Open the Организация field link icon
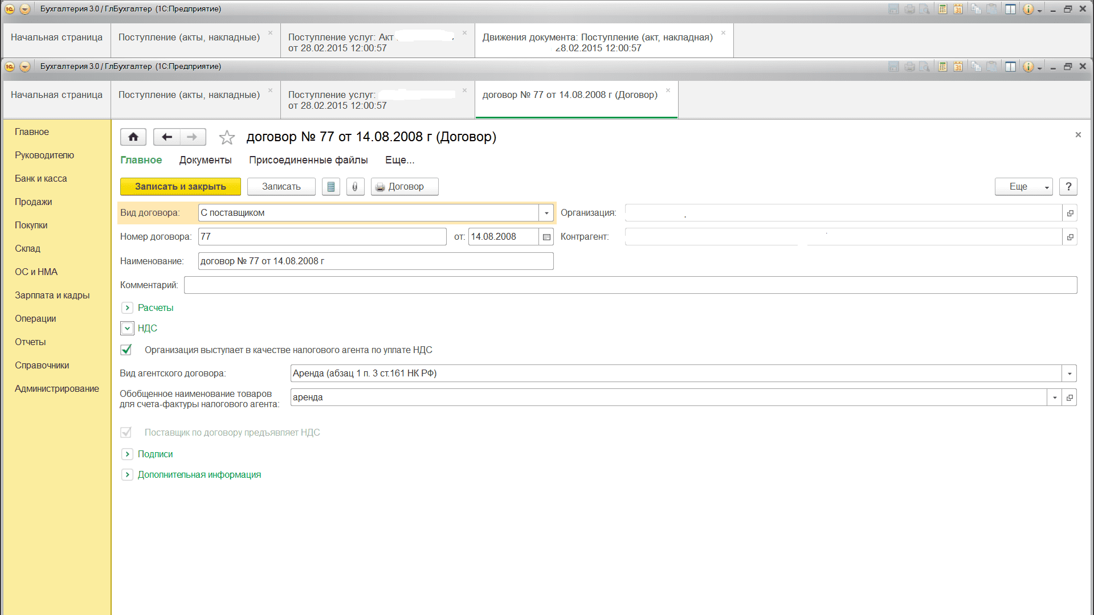1094x615 pixels. coord(1070,213)
